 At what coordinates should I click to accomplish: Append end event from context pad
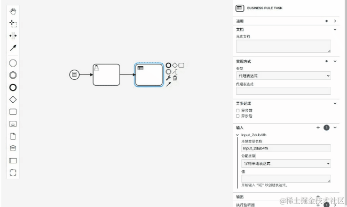point(168,65)
